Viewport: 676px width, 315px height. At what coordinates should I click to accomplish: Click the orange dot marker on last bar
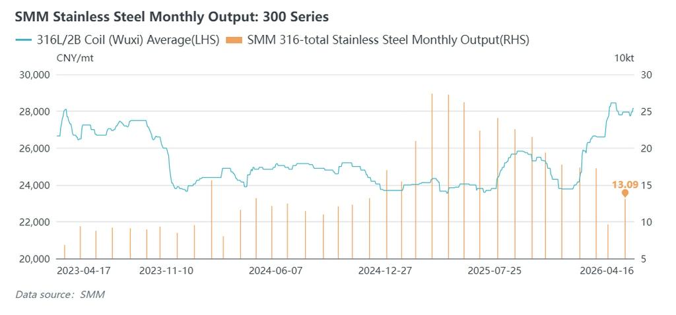tap(625, 193)
